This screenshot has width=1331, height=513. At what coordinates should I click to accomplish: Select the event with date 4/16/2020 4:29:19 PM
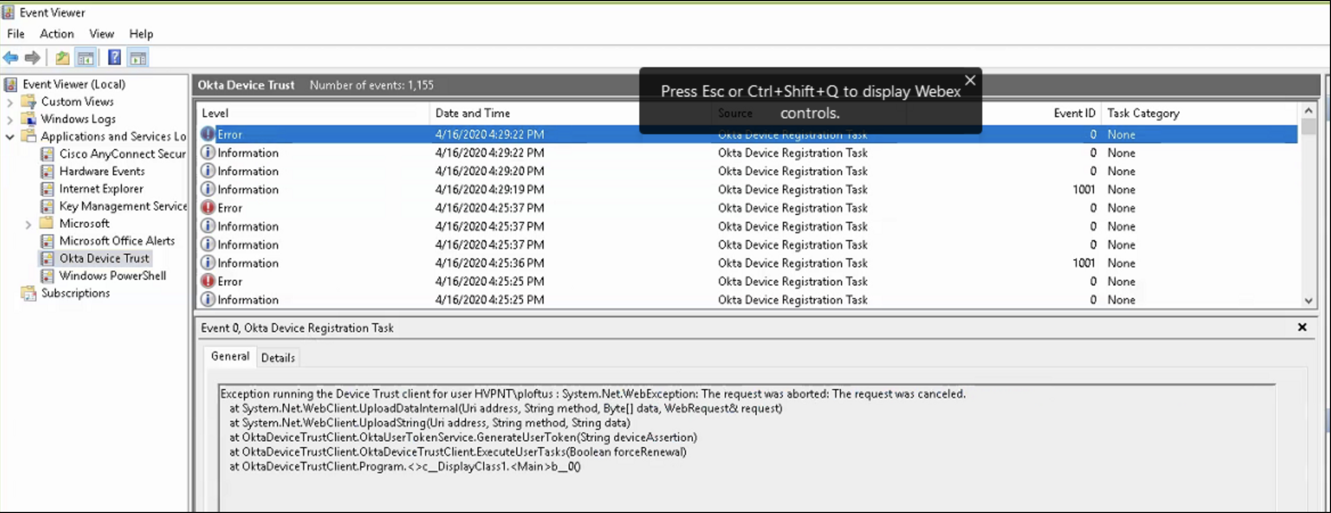748,189
